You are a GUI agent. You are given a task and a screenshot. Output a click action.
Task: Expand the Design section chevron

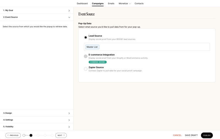[x=69, y=113]
